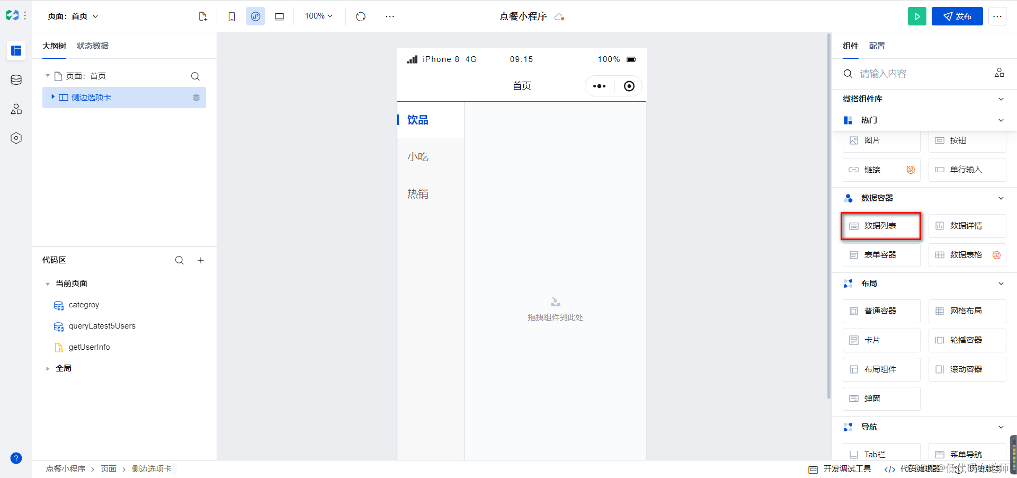Click the mini program capsule close circle
Viewport: 1017px width, 478px height.
(629, 86)
